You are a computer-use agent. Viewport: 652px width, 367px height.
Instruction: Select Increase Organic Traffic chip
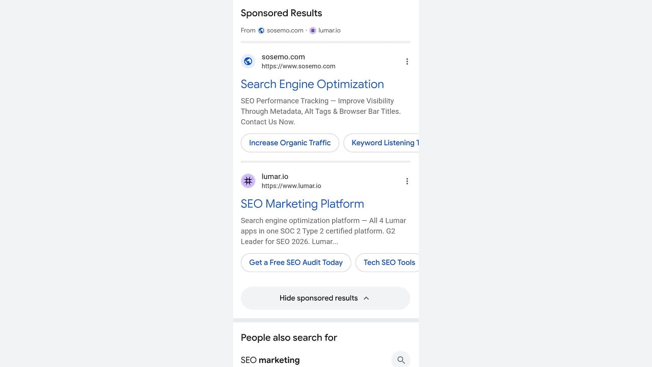(x=290, y=143)
